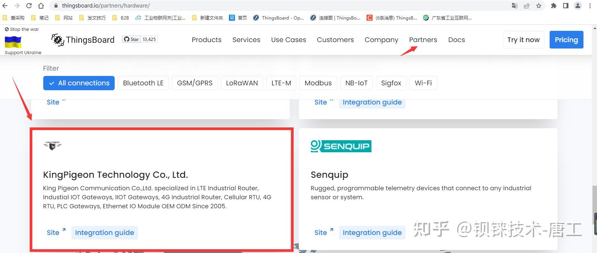This screenshot has width=597, height=253.
Task: Open the browser extensions puzzle icon
Action: (553, 6)
